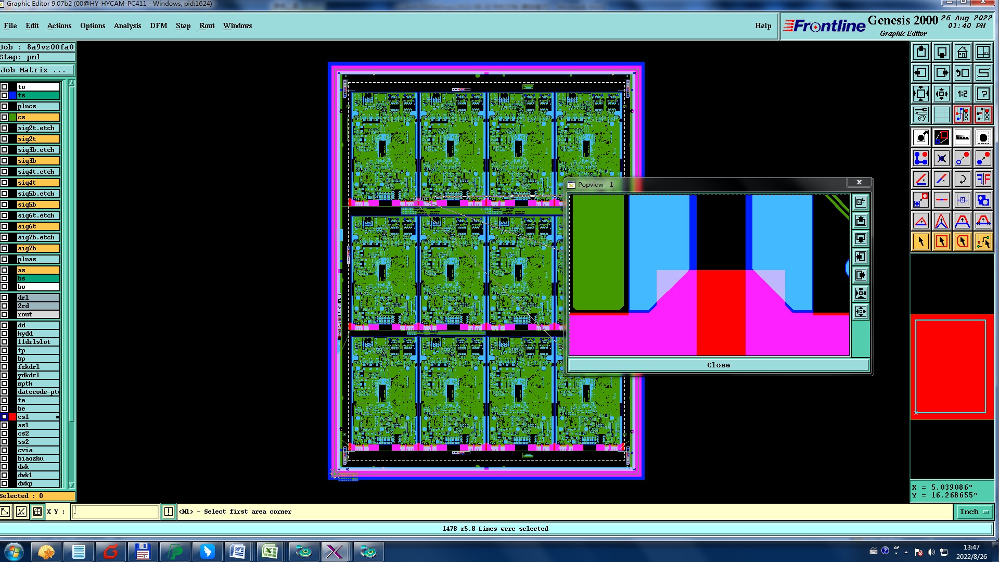Toggle the checkbox for layer drl
Screen dimensions: 999x562
pos(4,298)
